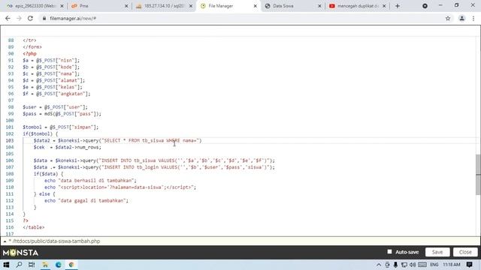The image size is (481, 270).
Task: Click the $user = @$_POST["user"] line
Action: (x=55, y=107)
